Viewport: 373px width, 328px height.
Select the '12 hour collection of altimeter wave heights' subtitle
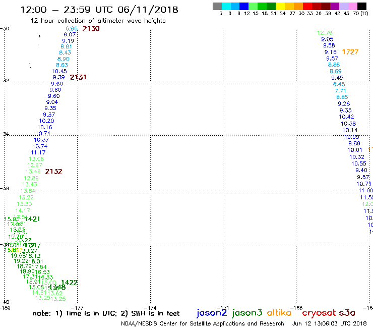point(98,21)
